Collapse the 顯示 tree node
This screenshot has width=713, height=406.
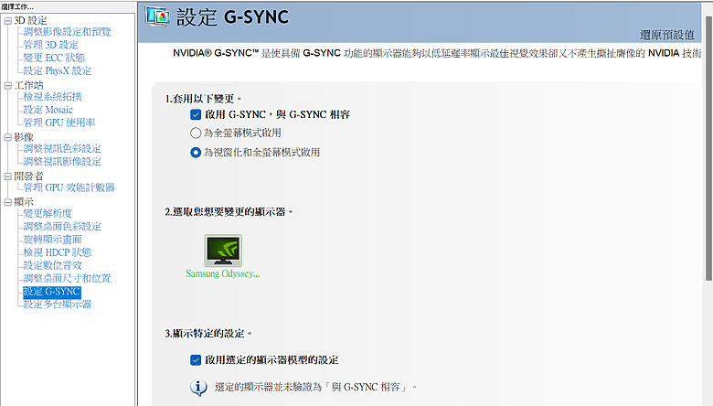7,202
